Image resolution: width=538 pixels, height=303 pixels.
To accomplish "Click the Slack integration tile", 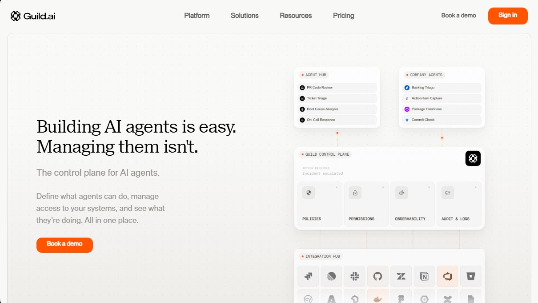I will coord(355,276).
